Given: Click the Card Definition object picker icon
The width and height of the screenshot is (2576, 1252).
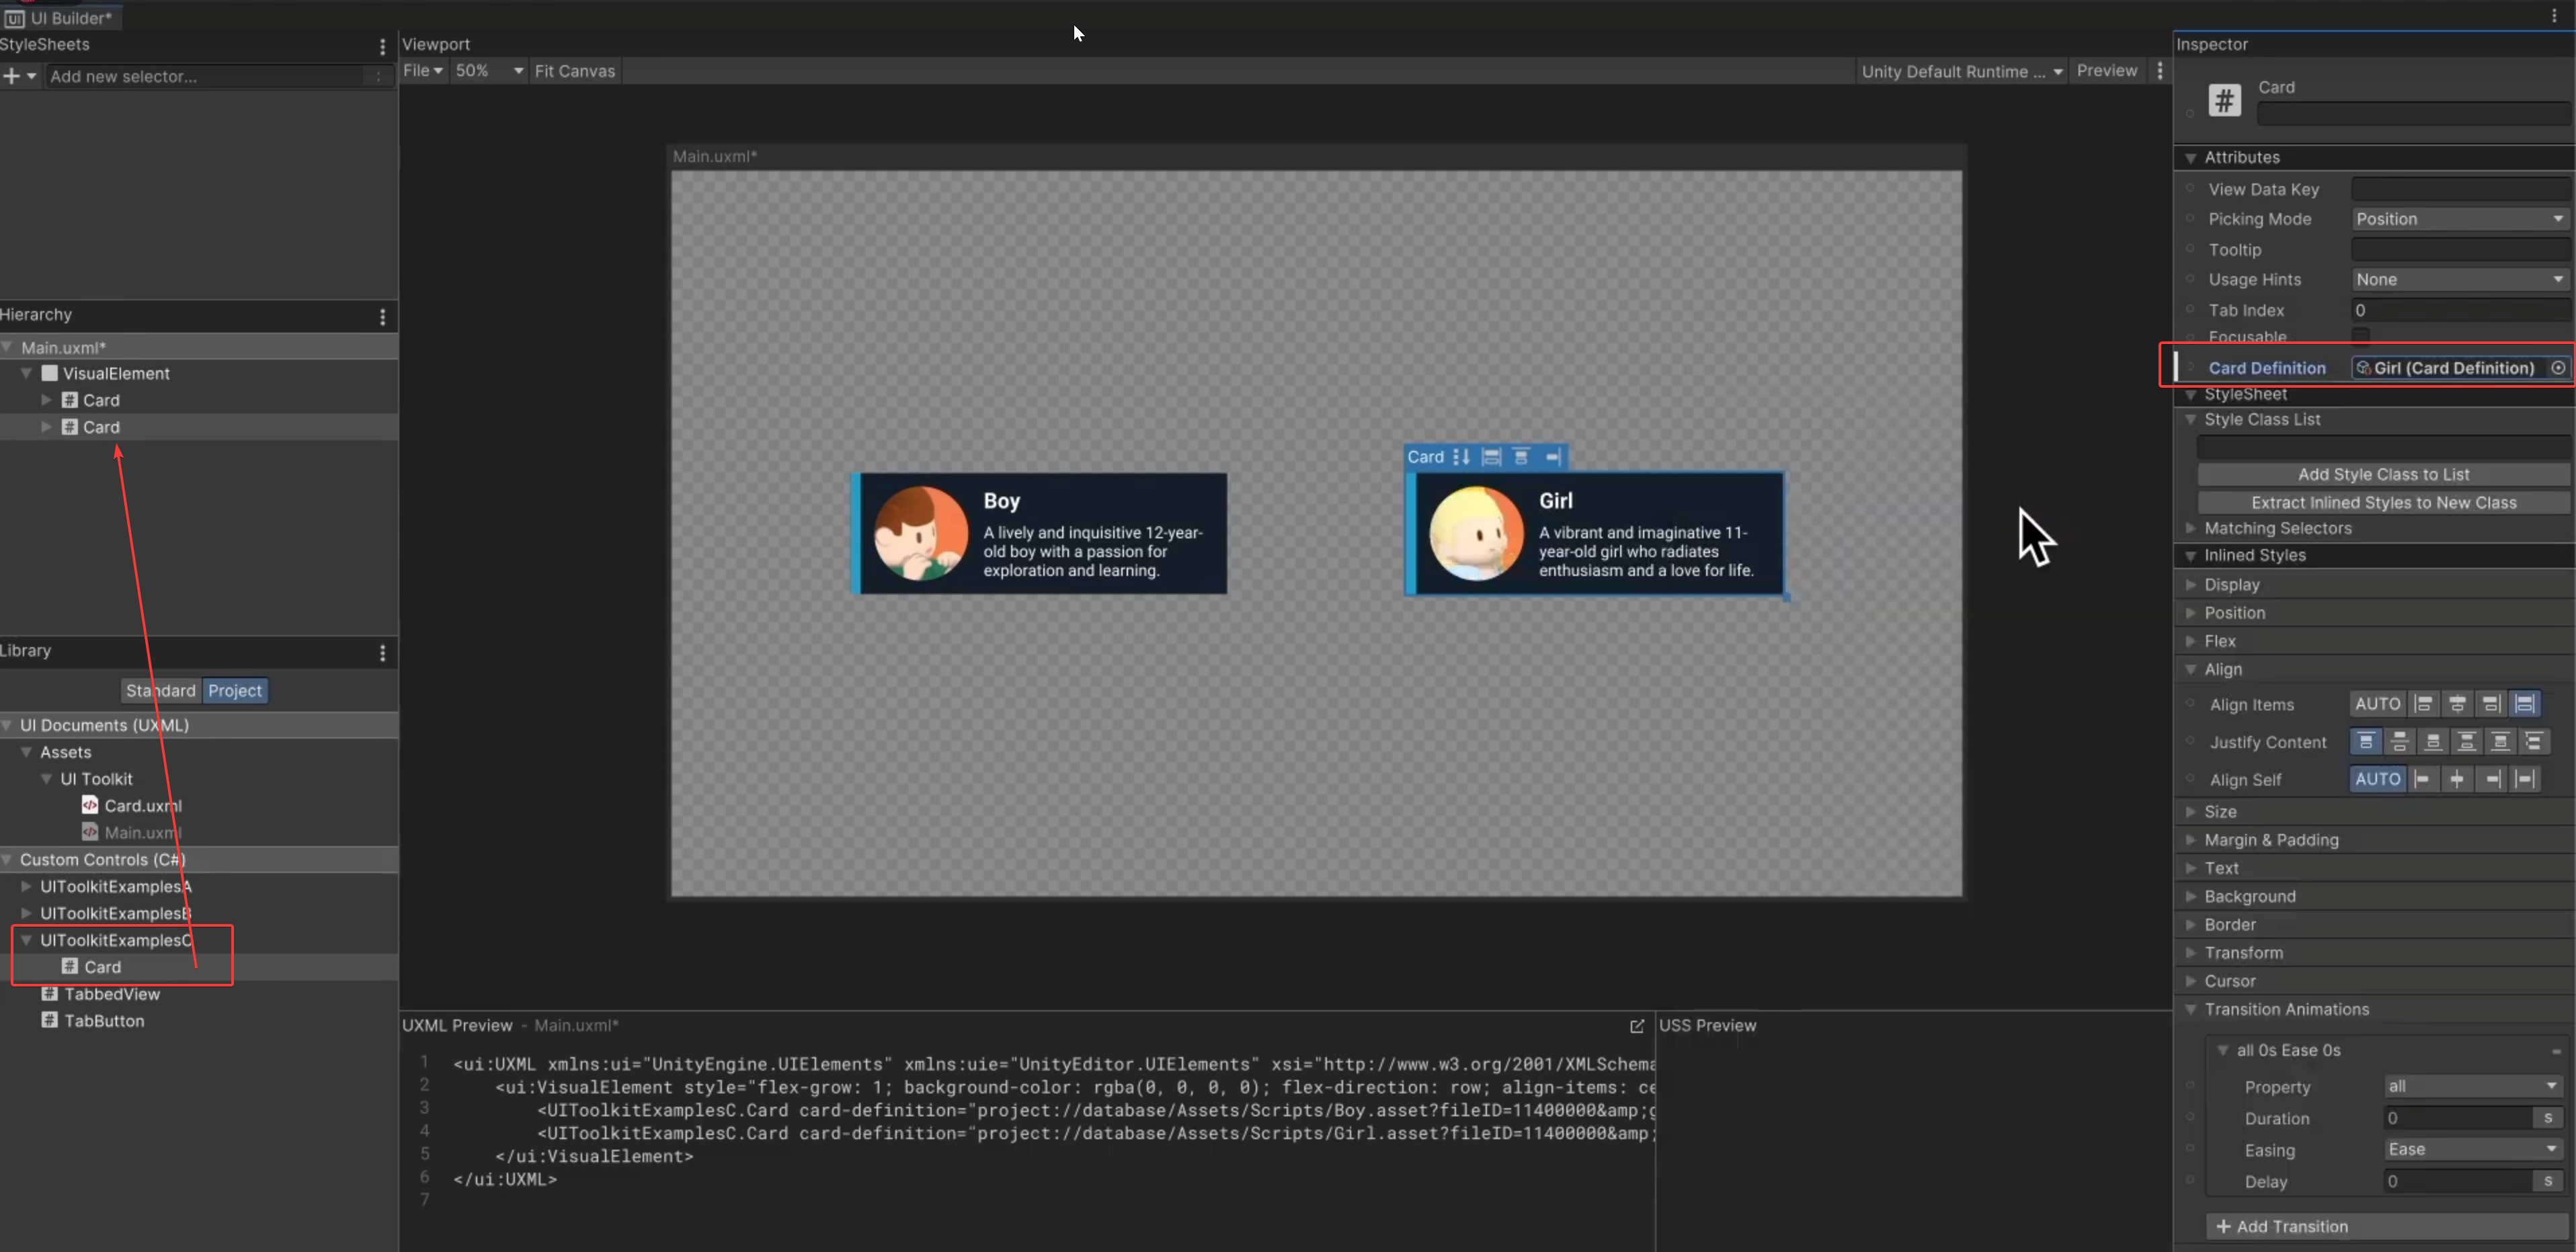Looking at the screenshot, I should (2558, 368).
